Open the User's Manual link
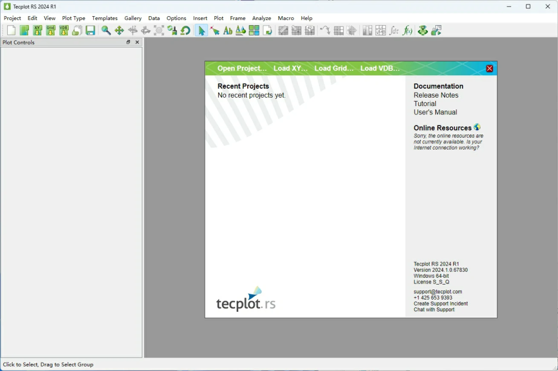 [x=435, y=112]
